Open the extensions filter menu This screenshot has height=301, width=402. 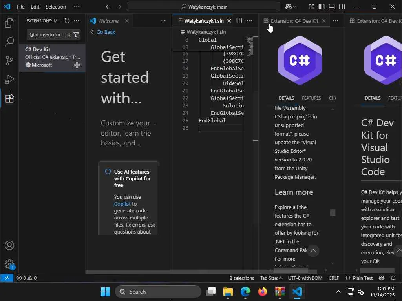(x=76, y=34)
